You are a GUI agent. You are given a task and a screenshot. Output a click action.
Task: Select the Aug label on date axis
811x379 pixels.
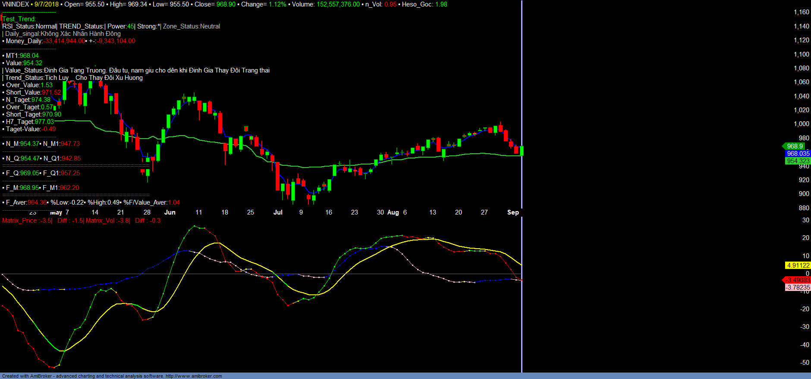(x=393, y=212)
